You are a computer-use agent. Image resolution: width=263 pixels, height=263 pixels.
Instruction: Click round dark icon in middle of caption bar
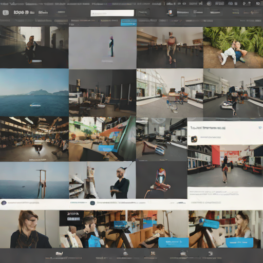coord(92,203)
